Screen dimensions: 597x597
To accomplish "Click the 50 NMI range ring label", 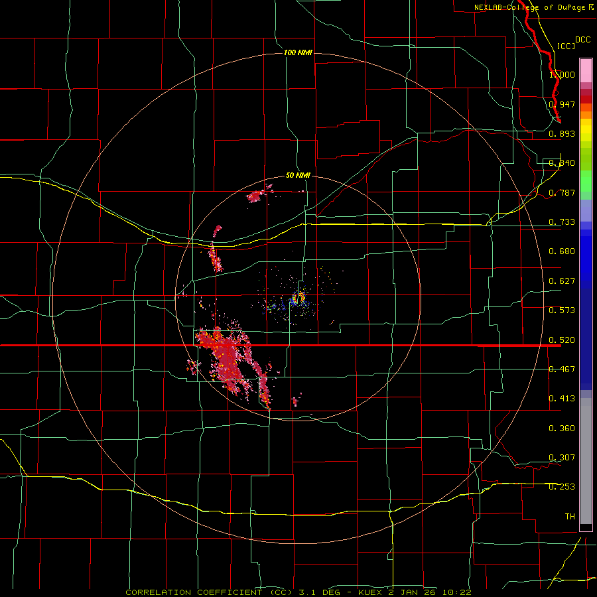I will (298, 175).
